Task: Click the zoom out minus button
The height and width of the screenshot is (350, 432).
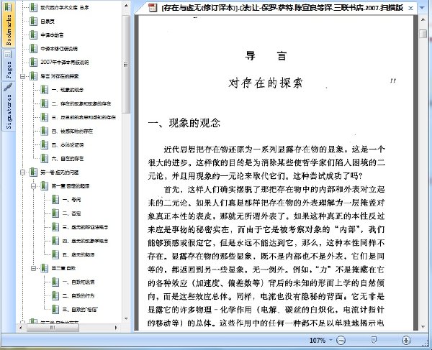Action: tap(341, 341)
